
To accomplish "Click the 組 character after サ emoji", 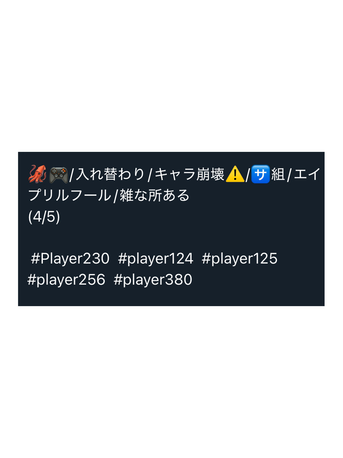I will tap(278, 174).
